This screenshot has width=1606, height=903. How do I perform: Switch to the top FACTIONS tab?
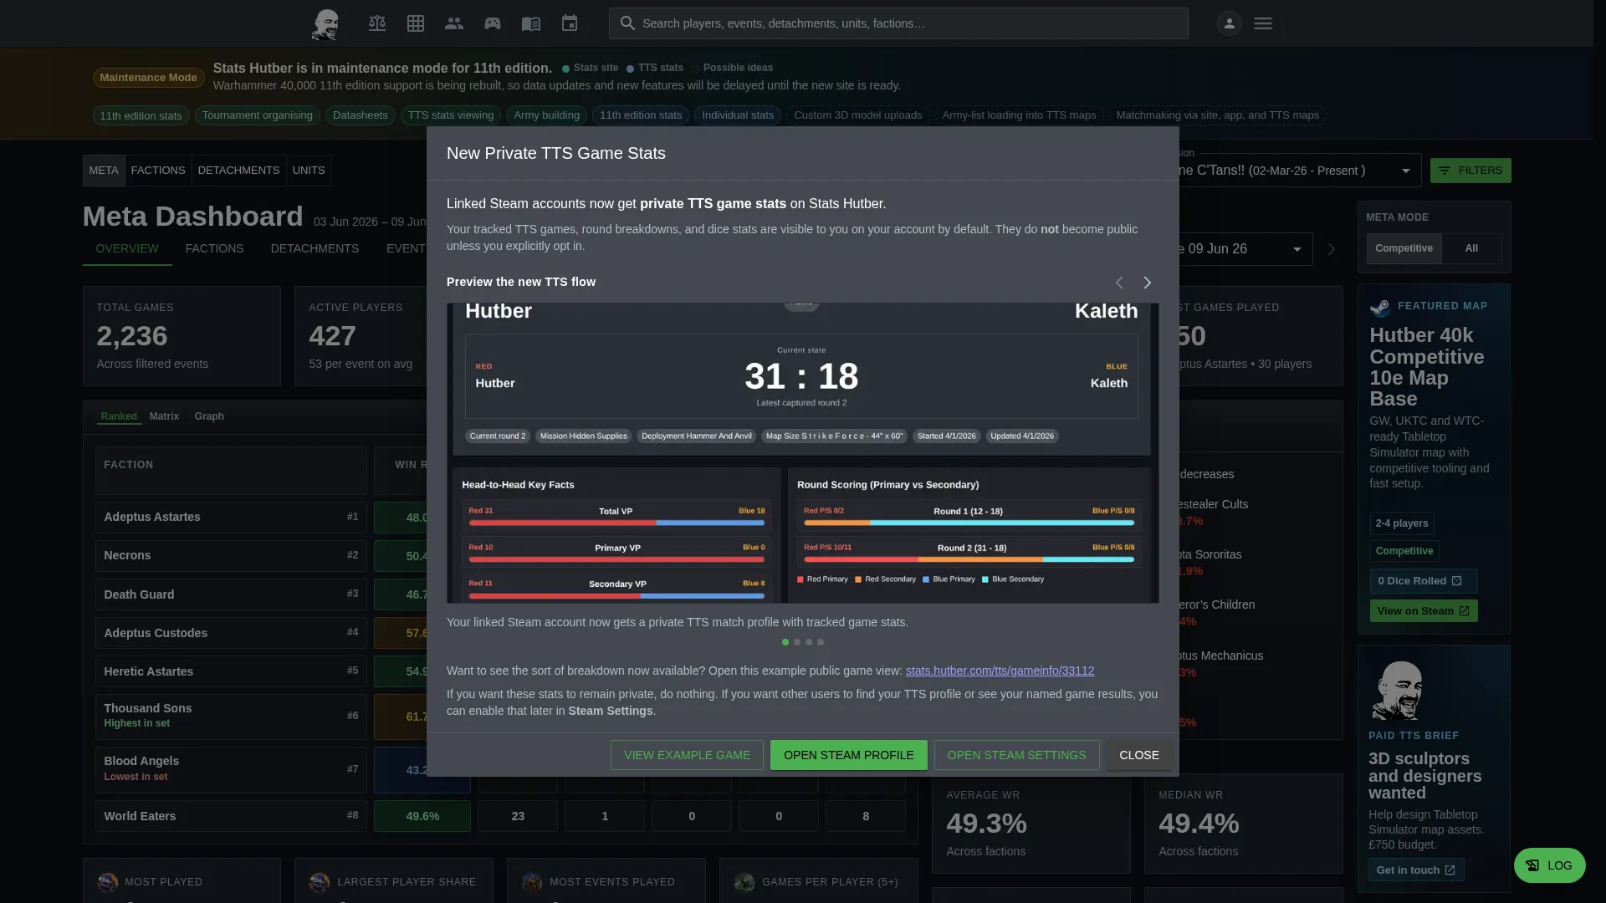point(158,171)
